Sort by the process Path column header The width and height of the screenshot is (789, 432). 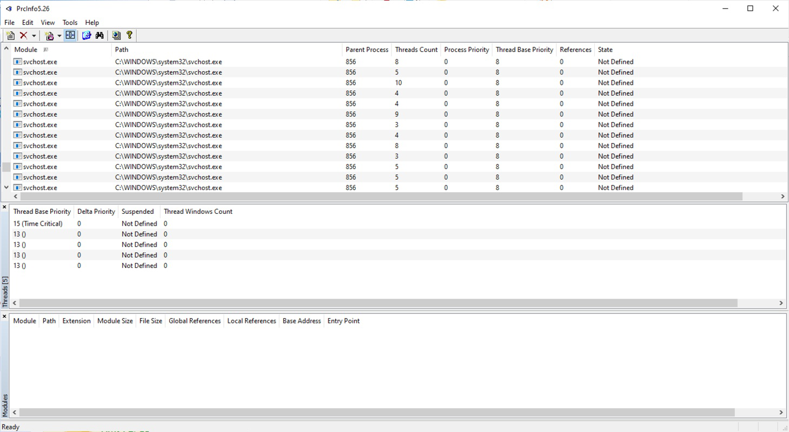pos(227,50)
